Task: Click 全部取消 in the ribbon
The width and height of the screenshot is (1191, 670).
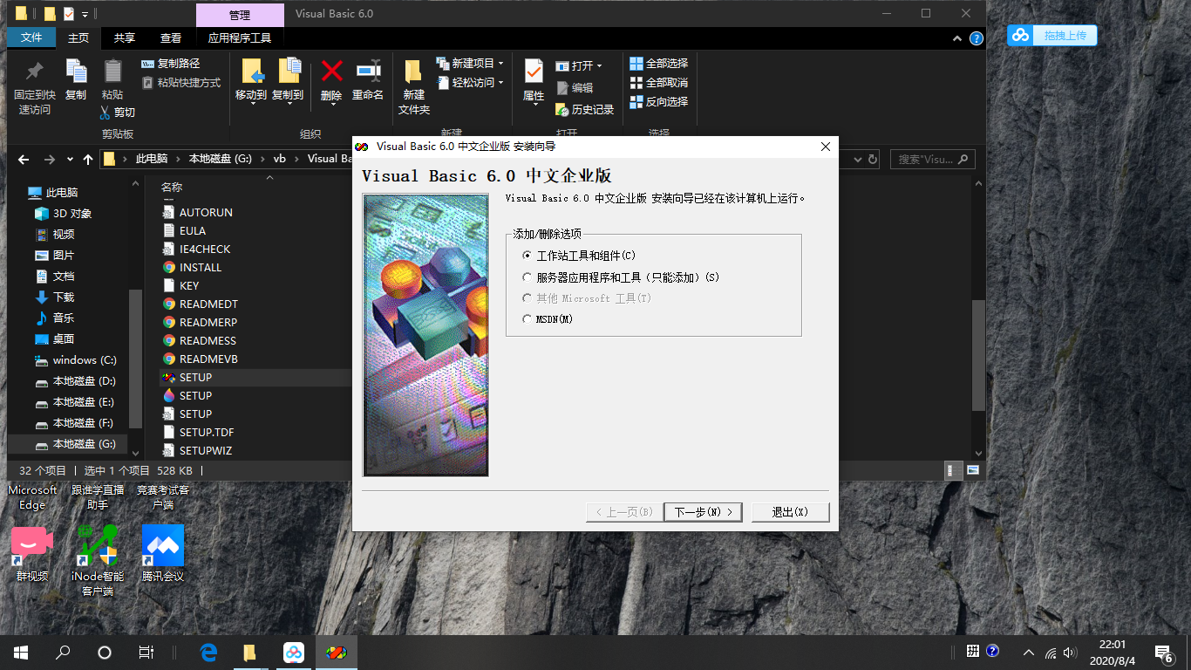Action: (x=659, y=83)
